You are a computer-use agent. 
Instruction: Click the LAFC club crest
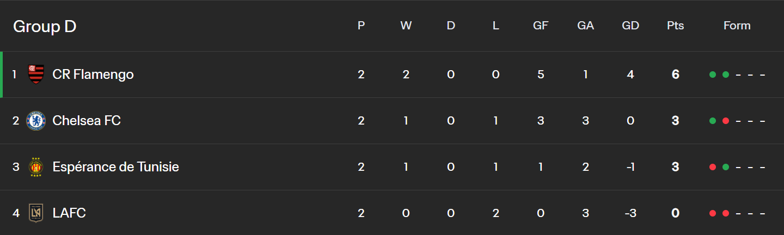(36, 213)
